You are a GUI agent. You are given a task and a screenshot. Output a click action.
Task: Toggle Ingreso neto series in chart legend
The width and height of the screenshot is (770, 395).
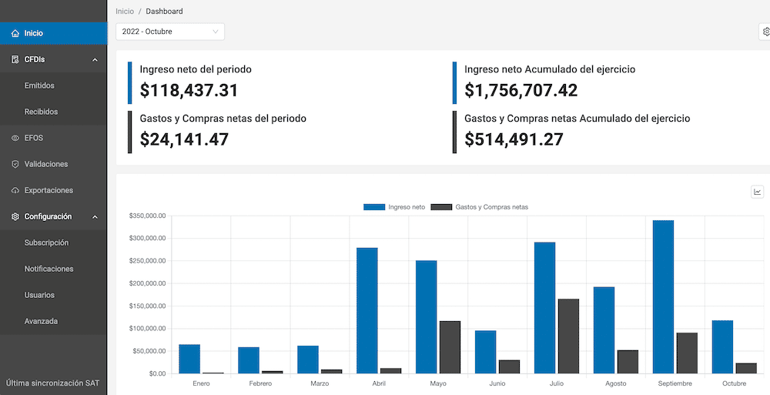pos(394,207)
